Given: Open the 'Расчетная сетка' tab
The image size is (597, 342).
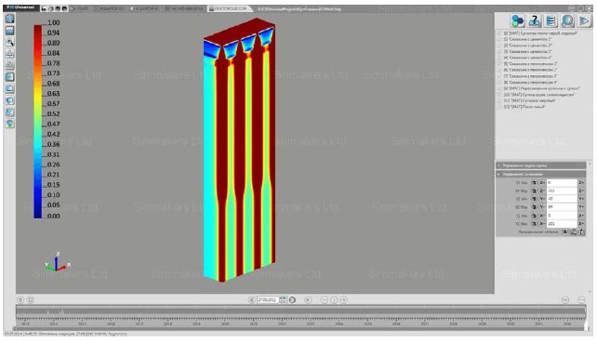Looking at the screenshot, I should [184, 8].
